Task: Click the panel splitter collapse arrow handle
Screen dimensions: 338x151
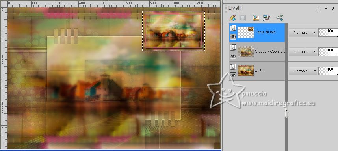Action: pyautogui.click(x=286, y=110)
